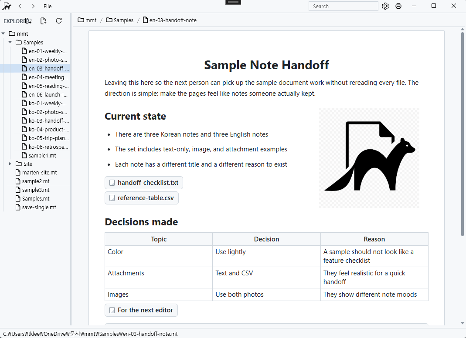Refresh the Explorer tree

click(x=59, y=21)
